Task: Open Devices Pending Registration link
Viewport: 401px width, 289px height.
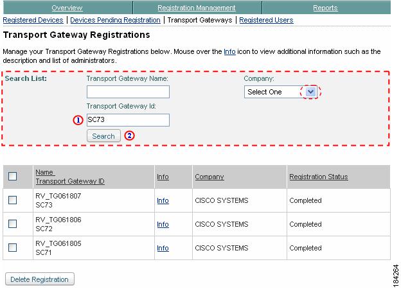Action: click(115, 20)
